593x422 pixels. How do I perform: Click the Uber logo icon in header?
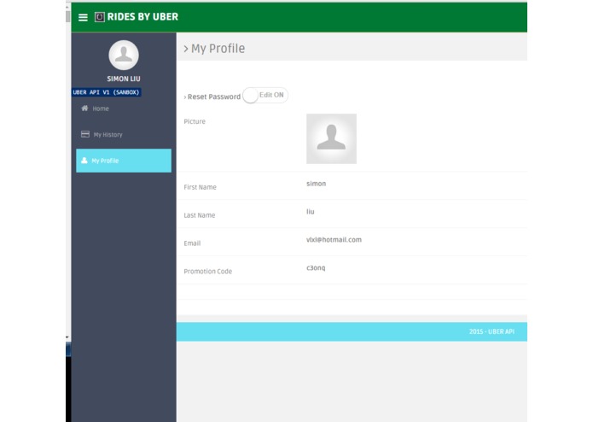coord(100,17)
